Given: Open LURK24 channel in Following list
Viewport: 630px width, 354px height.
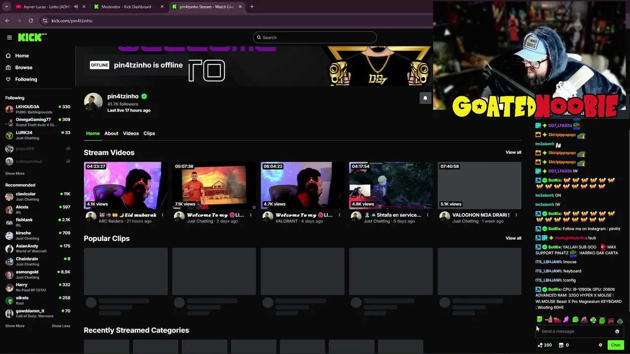Looking at the screenshot, I should (38, 135).
